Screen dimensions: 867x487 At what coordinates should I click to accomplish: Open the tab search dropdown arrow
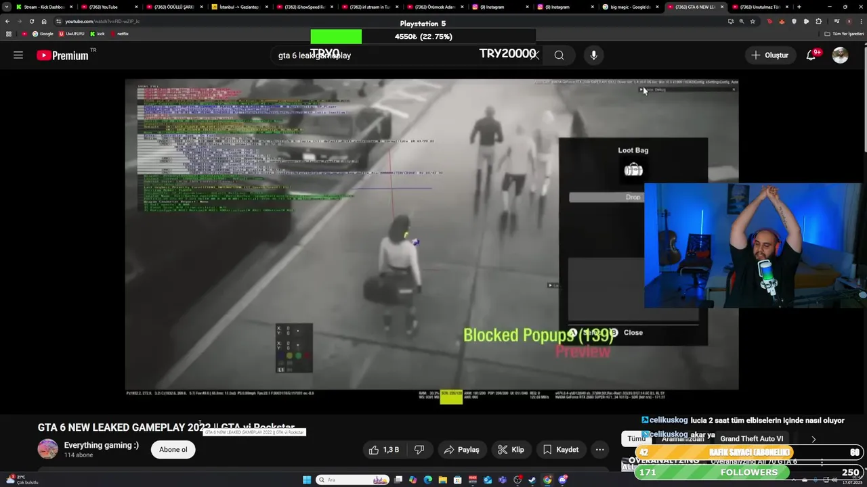(x=6, y=7)
